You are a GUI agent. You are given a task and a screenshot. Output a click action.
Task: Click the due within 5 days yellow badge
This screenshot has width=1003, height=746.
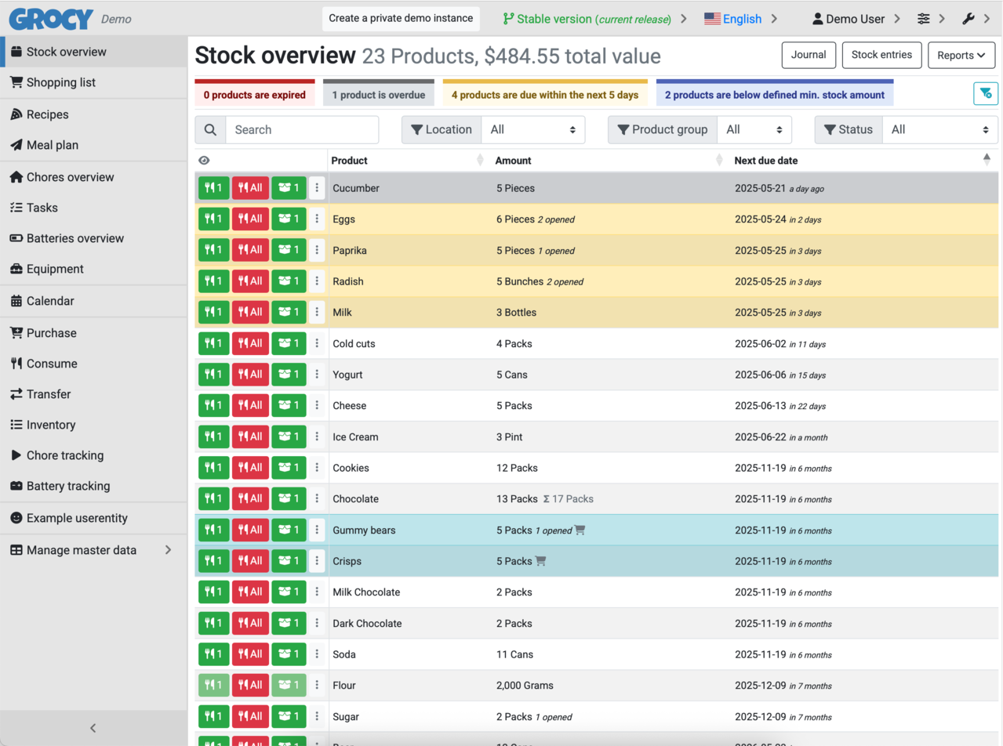coord(545,95)
